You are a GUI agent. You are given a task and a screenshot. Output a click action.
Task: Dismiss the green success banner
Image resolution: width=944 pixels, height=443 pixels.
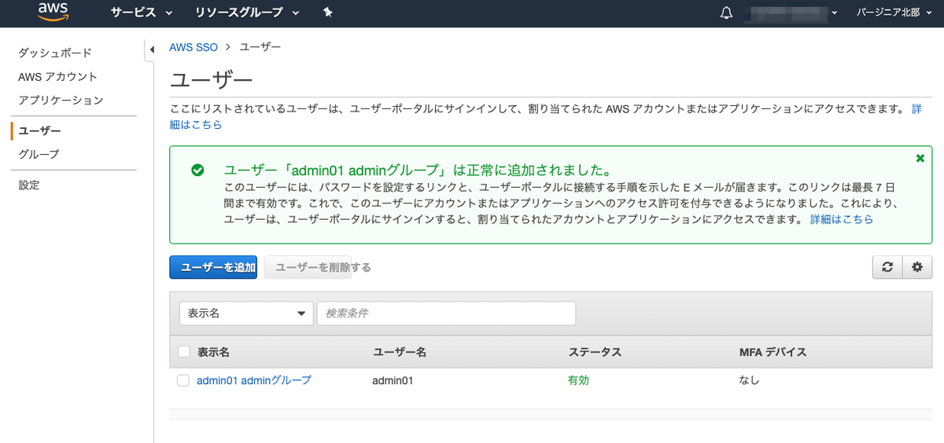(x=920, y=158)
